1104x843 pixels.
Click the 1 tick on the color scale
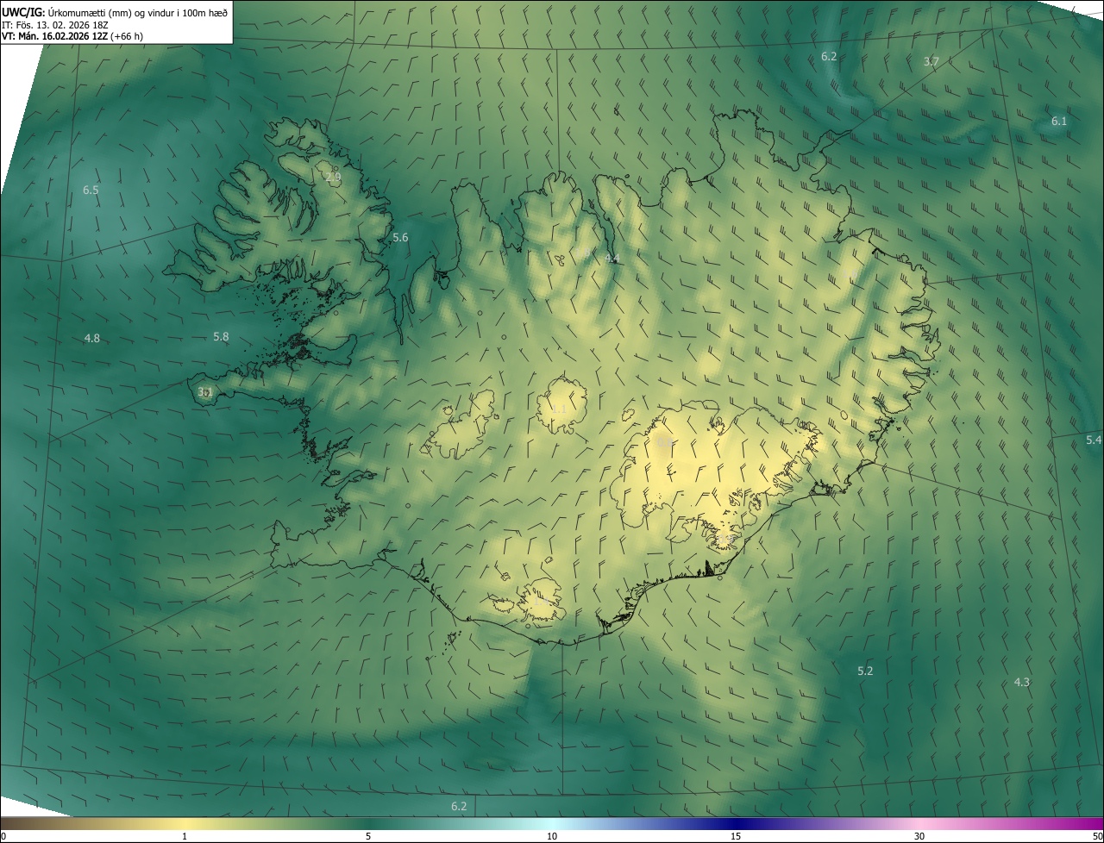(185, 836)
